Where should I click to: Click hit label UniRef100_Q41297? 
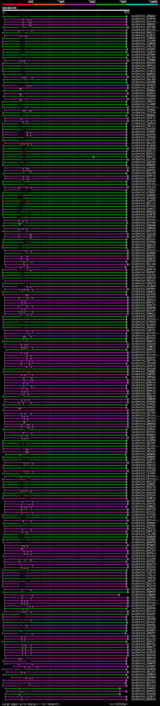pos(143,606)
